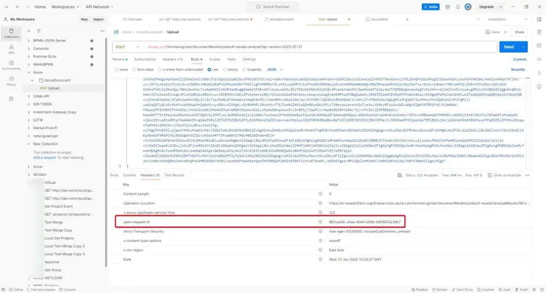Open Trash in the status bar
The width and height of the screenshot is (546, 293).
(x=521, y=289)
